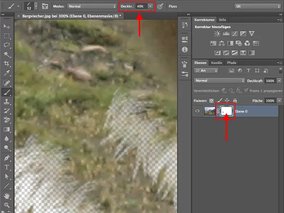Add a Levels adjustment

tap(226, 33)
